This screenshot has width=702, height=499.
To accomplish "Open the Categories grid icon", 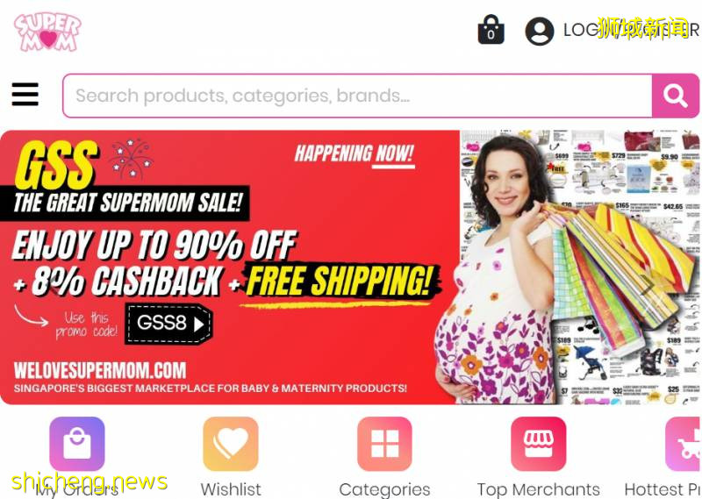I will tap(384, 444).
